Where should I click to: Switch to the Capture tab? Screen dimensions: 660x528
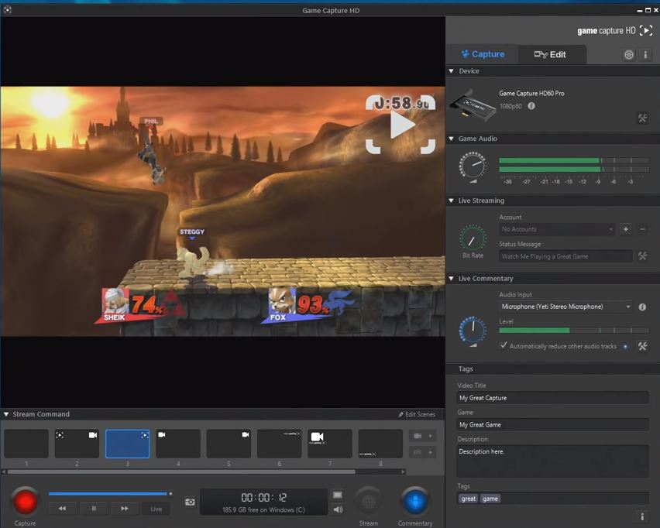tap(483, 54)
